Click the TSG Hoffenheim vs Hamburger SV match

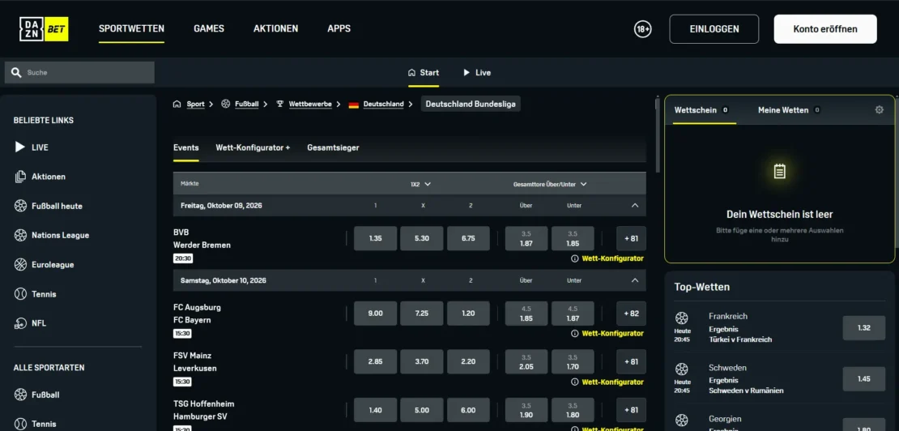click(203, 410)
